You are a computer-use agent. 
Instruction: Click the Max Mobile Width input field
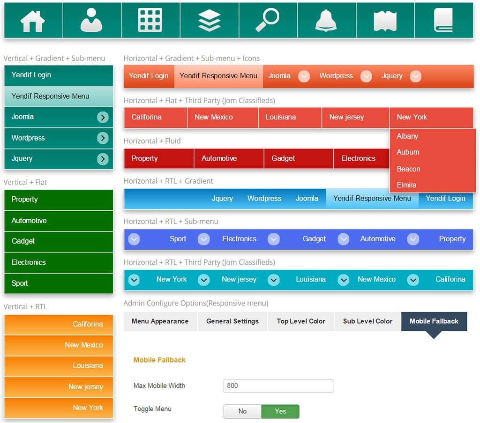pyautogui.click(x=277, y=386)
